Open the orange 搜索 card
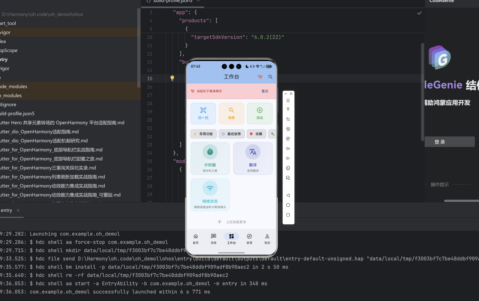 231,114
